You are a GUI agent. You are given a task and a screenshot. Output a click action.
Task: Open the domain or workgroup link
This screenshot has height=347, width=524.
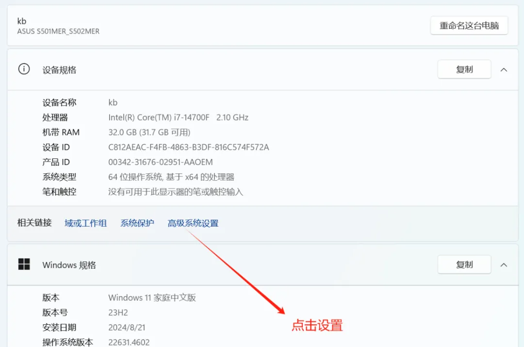tap(85, 223)
